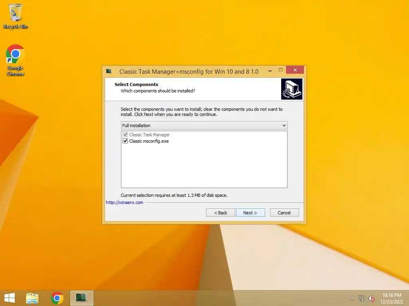The image size is (409, 306).
Task: Click the setup wizard computer image
Action: tap(292, 89)
